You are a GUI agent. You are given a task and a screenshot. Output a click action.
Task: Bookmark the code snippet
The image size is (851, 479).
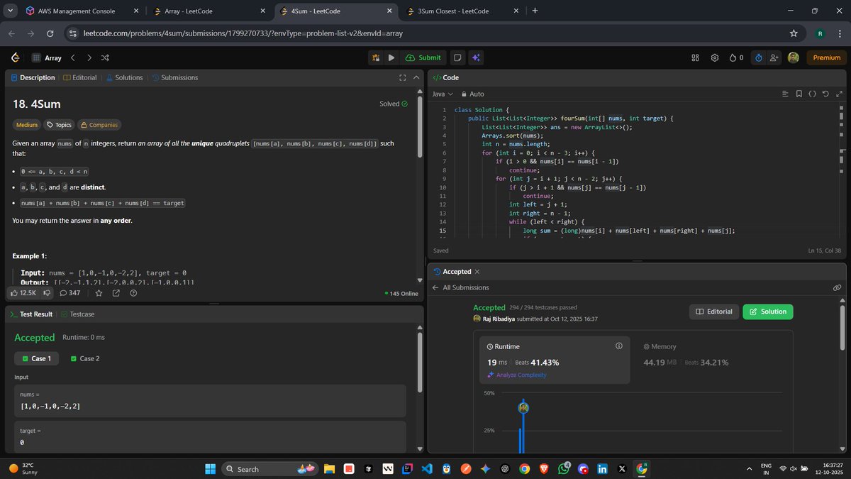[x=799, y=94]
